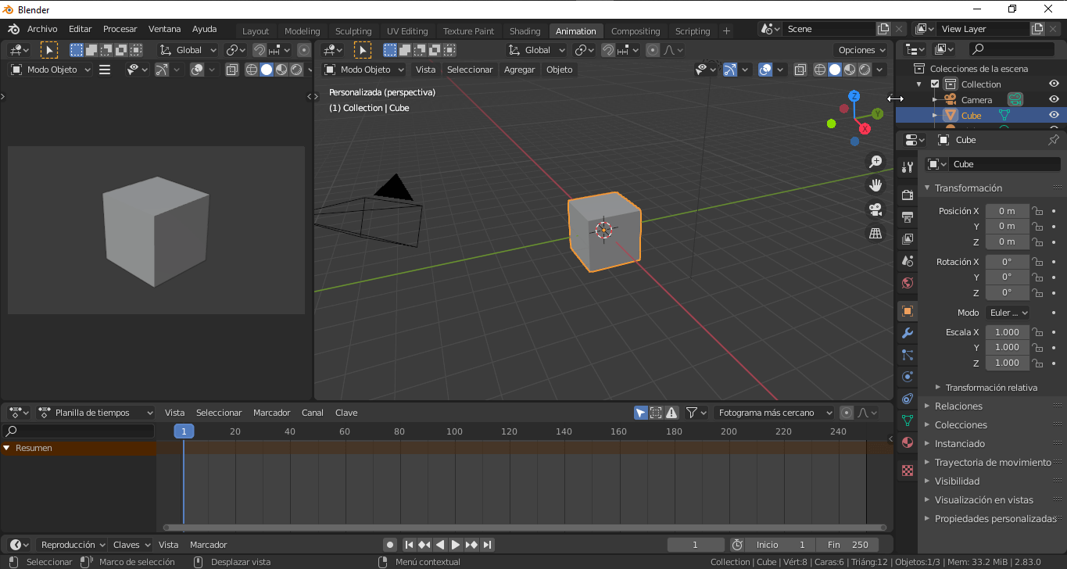
Task: Switch to the Shading workspace tab
Action: click(525, 30)
